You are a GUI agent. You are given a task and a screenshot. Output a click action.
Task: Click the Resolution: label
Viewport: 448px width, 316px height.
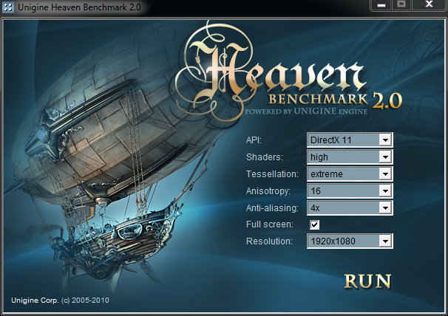(x=269, y=241)
